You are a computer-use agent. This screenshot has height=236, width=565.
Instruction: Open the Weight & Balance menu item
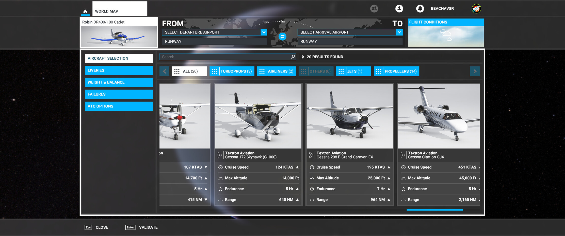click(x=119, y=82)
